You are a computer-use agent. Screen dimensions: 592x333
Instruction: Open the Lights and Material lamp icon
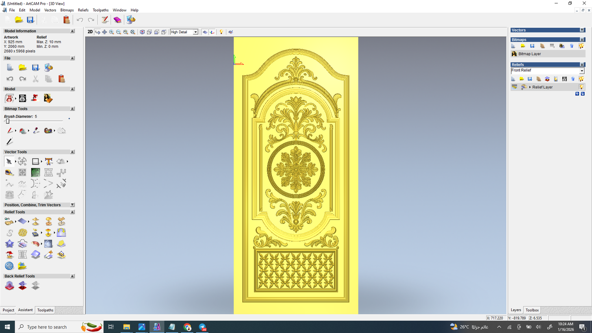pos(221,32)
